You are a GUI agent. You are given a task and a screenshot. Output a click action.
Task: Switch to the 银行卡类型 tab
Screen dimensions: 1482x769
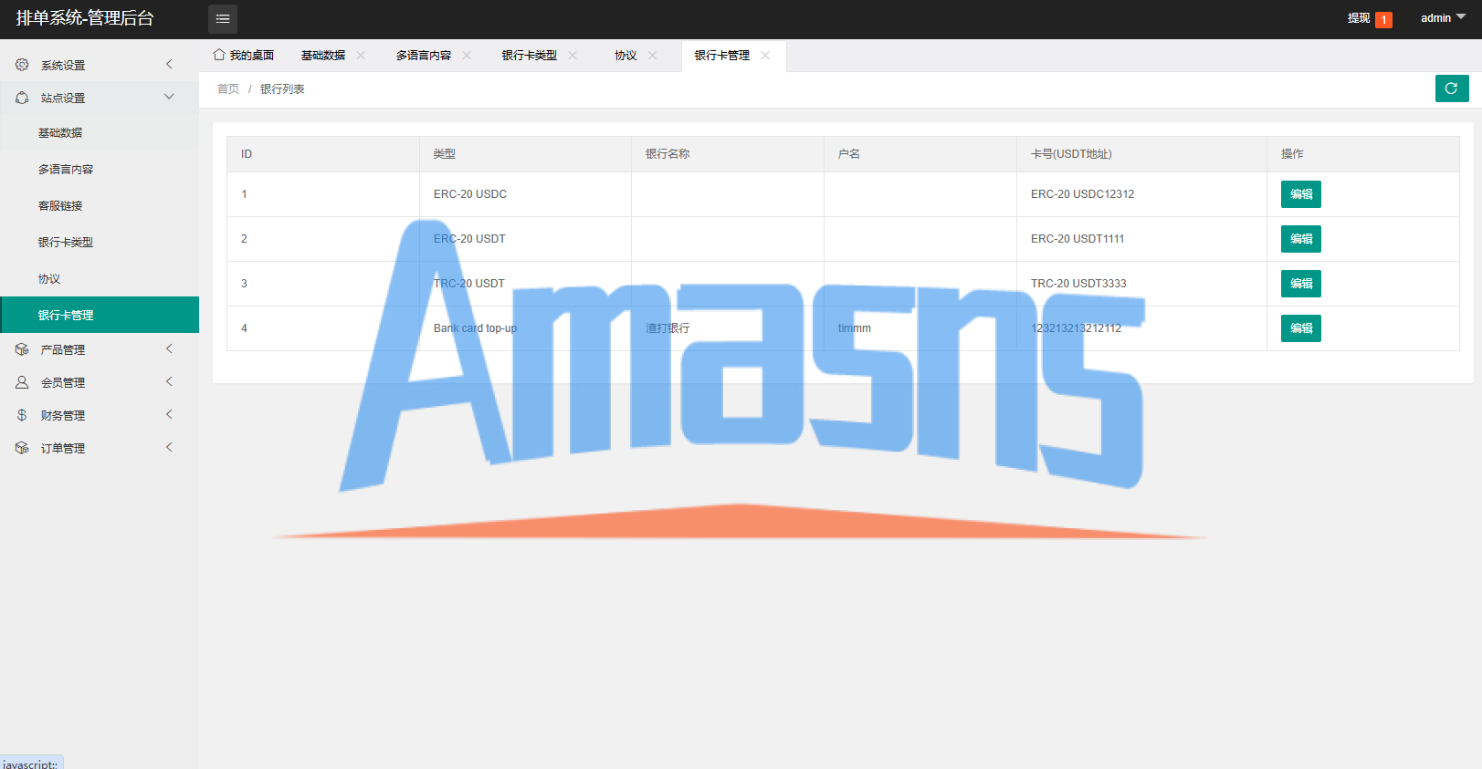[x=530, y=56]
